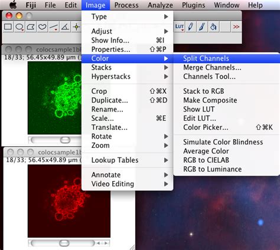
Task: Open the Apple menu
Action: (13, 5)
